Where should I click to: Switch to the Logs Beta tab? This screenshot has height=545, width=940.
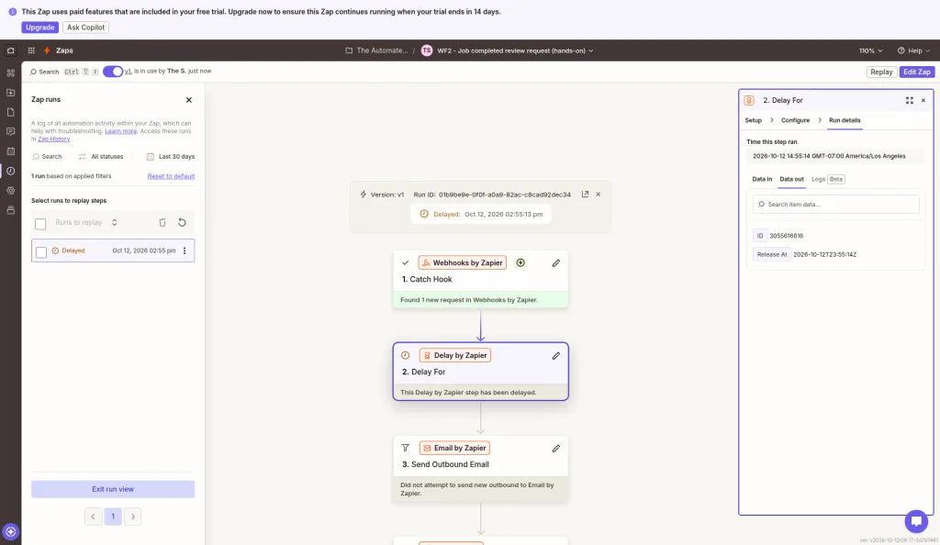828,179
